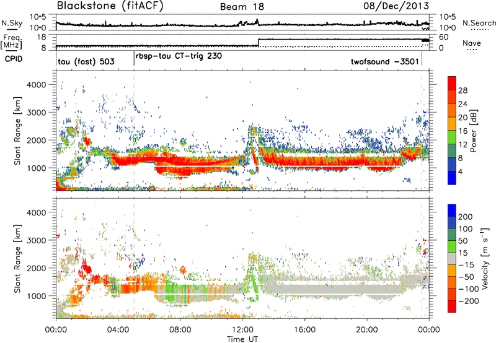Click the -15 tick on velocity scale
The height and width of the screenshot is (343, 496).
pos(466,264)
